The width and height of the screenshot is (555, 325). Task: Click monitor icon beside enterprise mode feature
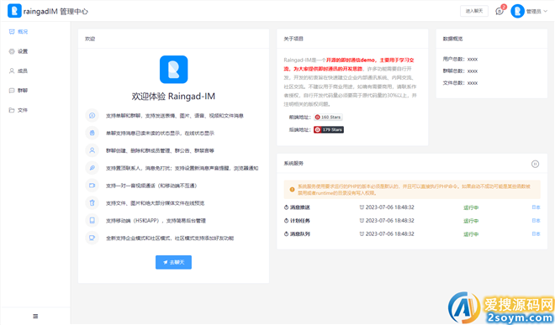[x=92, y=238]
